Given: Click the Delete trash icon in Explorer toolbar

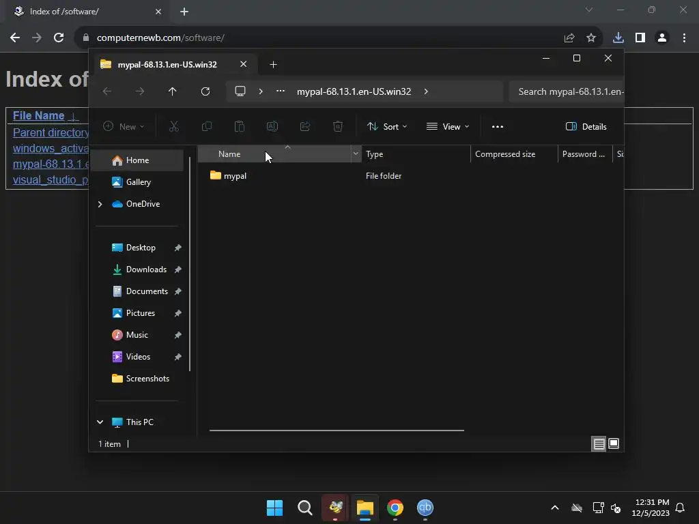Looking at the screenshot, I should click(338, 126).
